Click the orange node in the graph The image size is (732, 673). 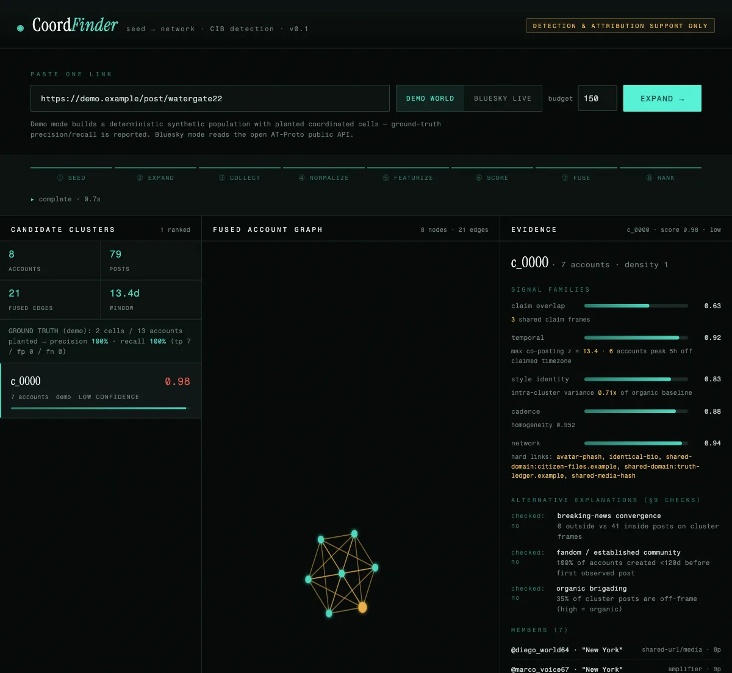tap(362, 607)
